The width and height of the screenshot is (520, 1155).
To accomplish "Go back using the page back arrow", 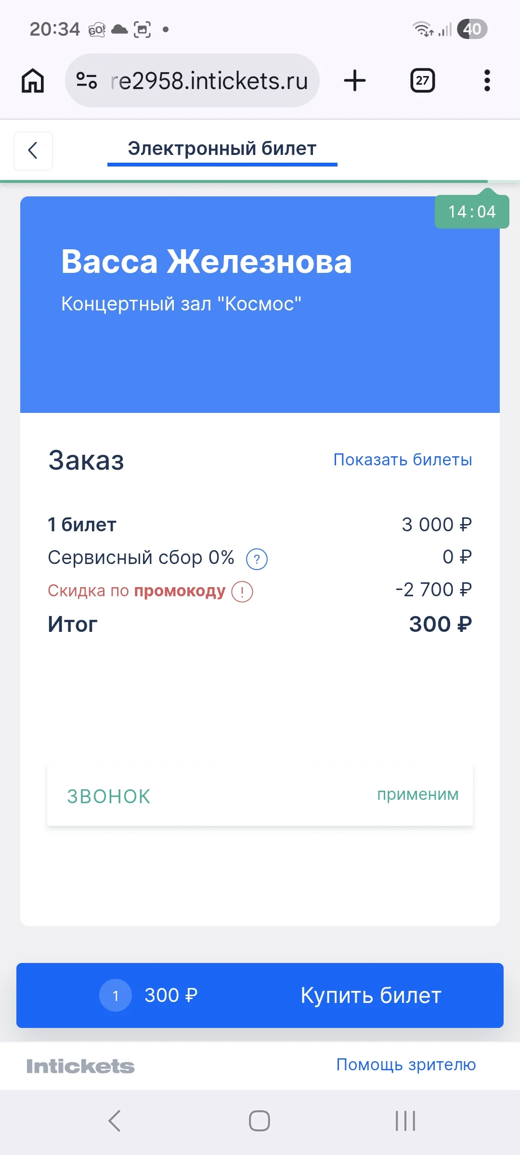I will (x=33, y=151).
